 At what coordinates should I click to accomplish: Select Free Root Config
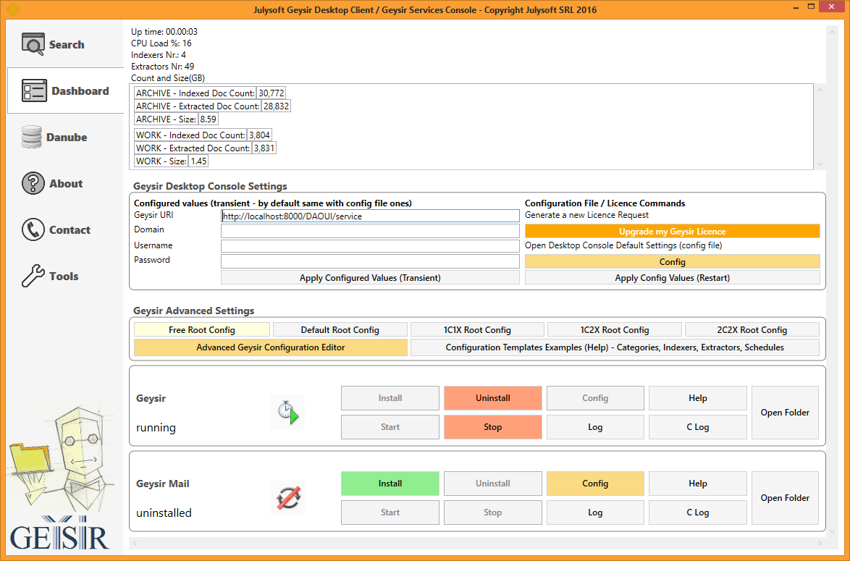202,329
